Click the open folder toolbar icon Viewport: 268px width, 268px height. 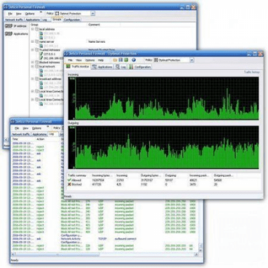(x=115, y=60)
